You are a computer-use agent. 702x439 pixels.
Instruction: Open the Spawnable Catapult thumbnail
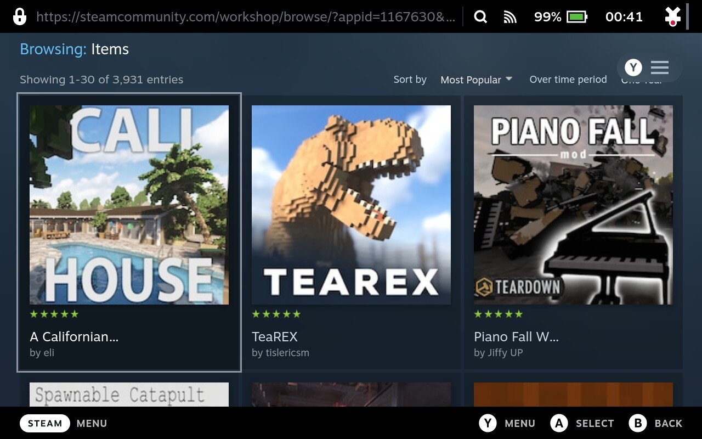pyautogui.click(x=129, y=395)
